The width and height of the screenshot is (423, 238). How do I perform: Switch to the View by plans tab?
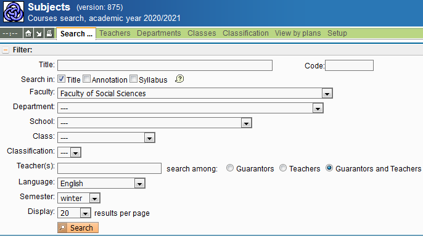pyautogui.click(x=298, y=33)
